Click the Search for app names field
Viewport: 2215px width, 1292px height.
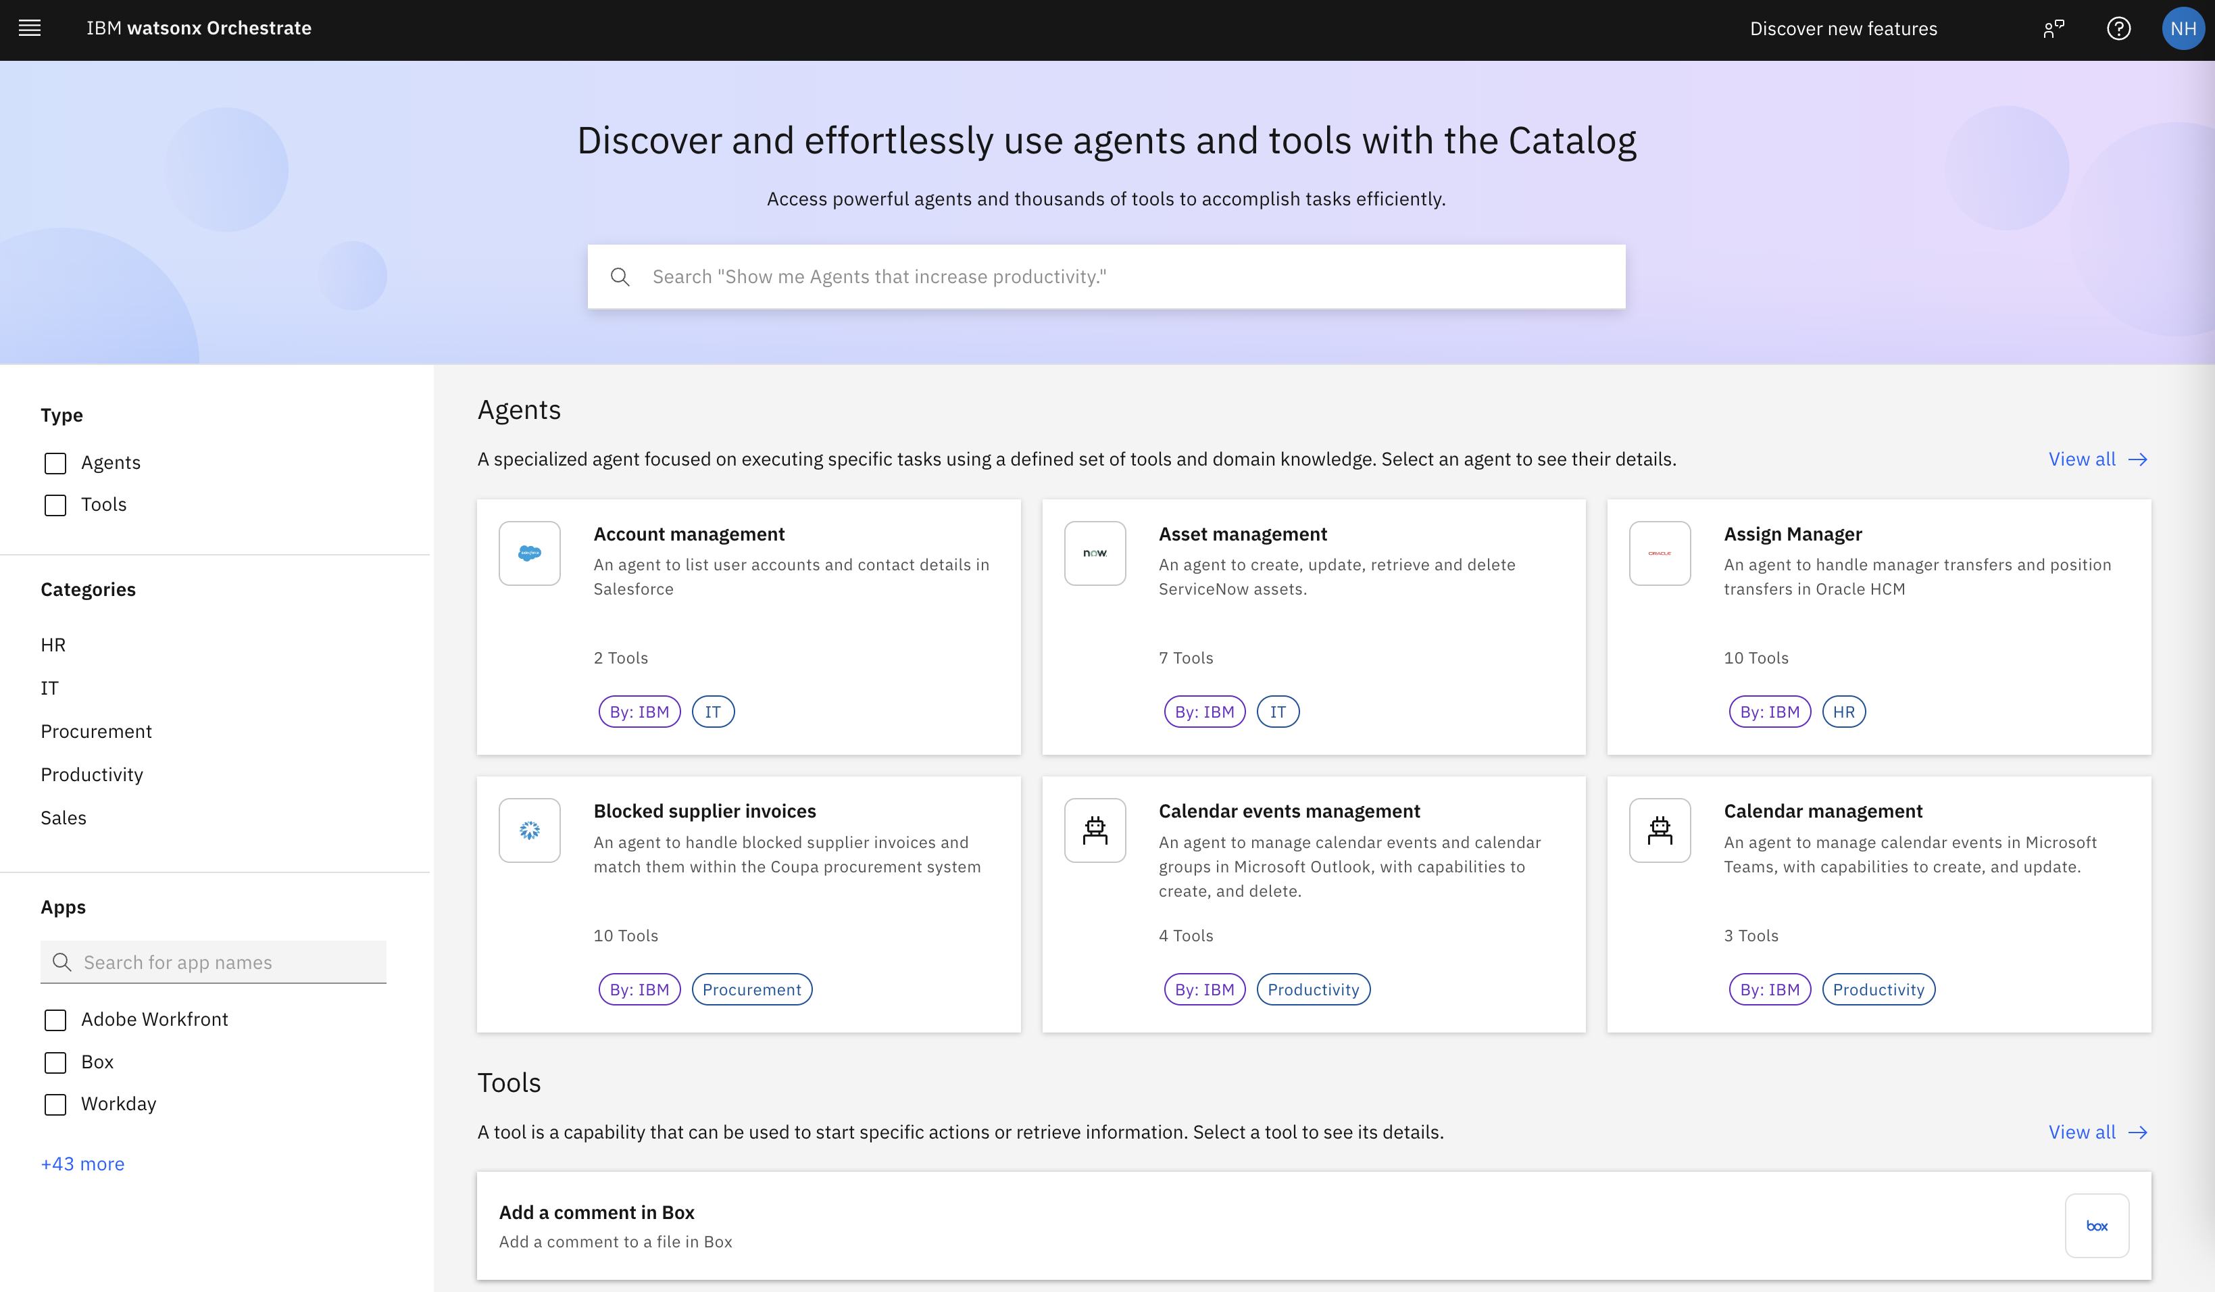tap(214, 962)
